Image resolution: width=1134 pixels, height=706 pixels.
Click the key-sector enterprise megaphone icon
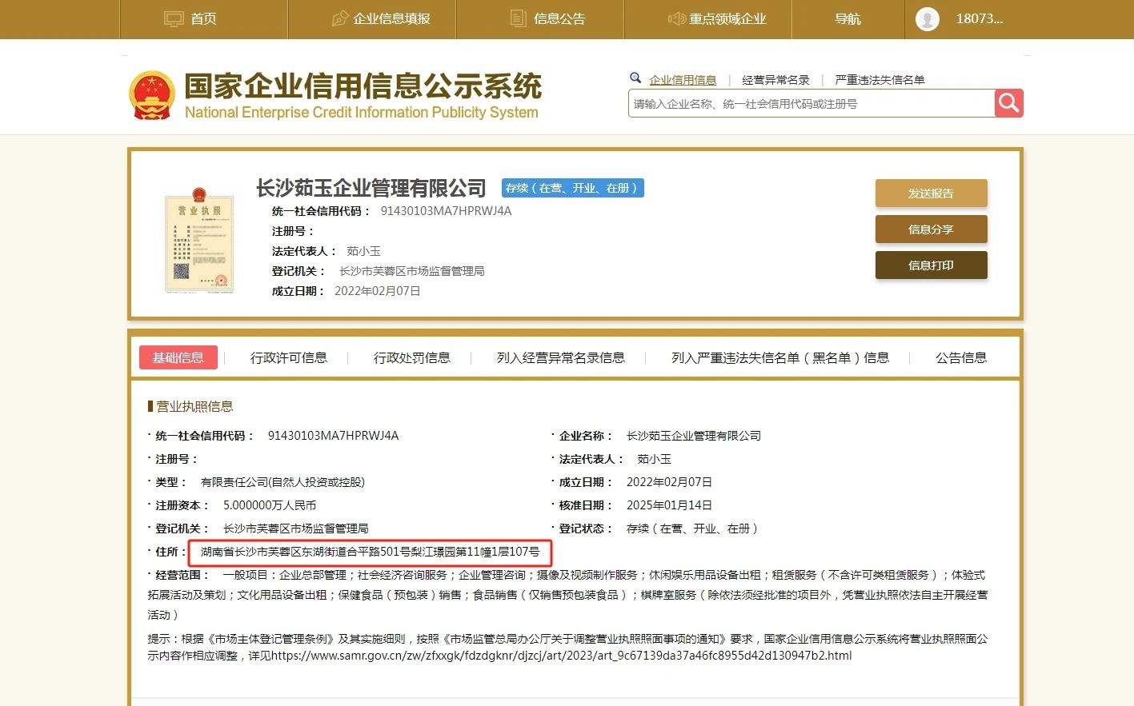click(677, 18)
